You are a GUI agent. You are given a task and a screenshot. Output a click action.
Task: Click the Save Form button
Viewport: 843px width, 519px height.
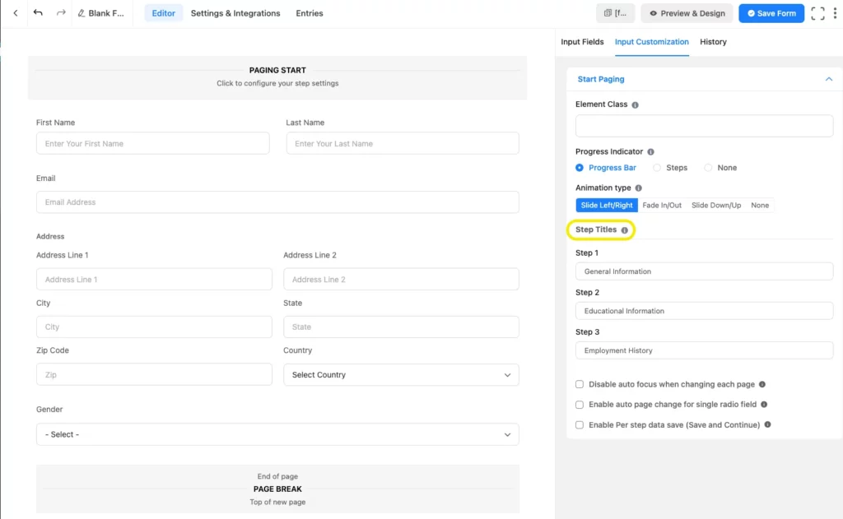pyautogui.click(x=771, y=13)
